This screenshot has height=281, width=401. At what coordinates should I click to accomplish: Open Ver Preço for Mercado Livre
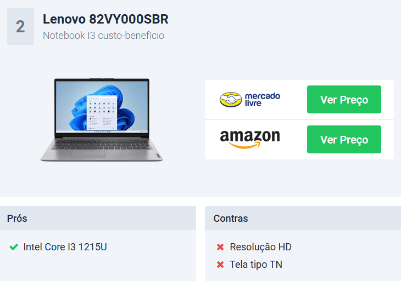(344, 100)
